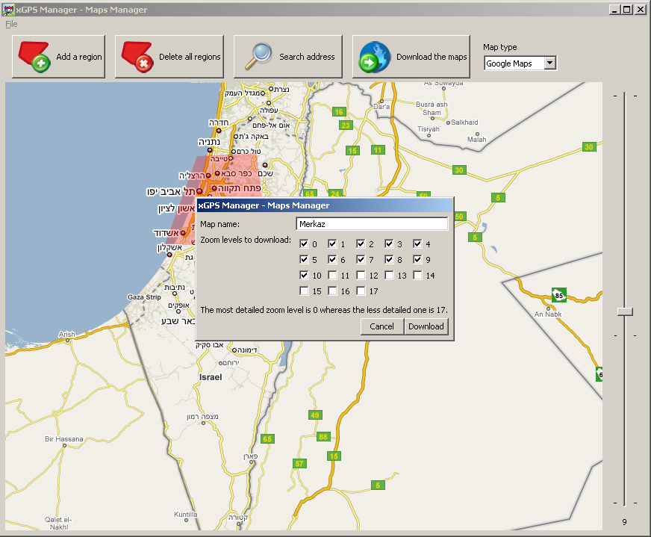Uncheck zoom level 8 checkbox
Image resolution: width=651 pixels, height=537 pixels.
tap(389, 260)
